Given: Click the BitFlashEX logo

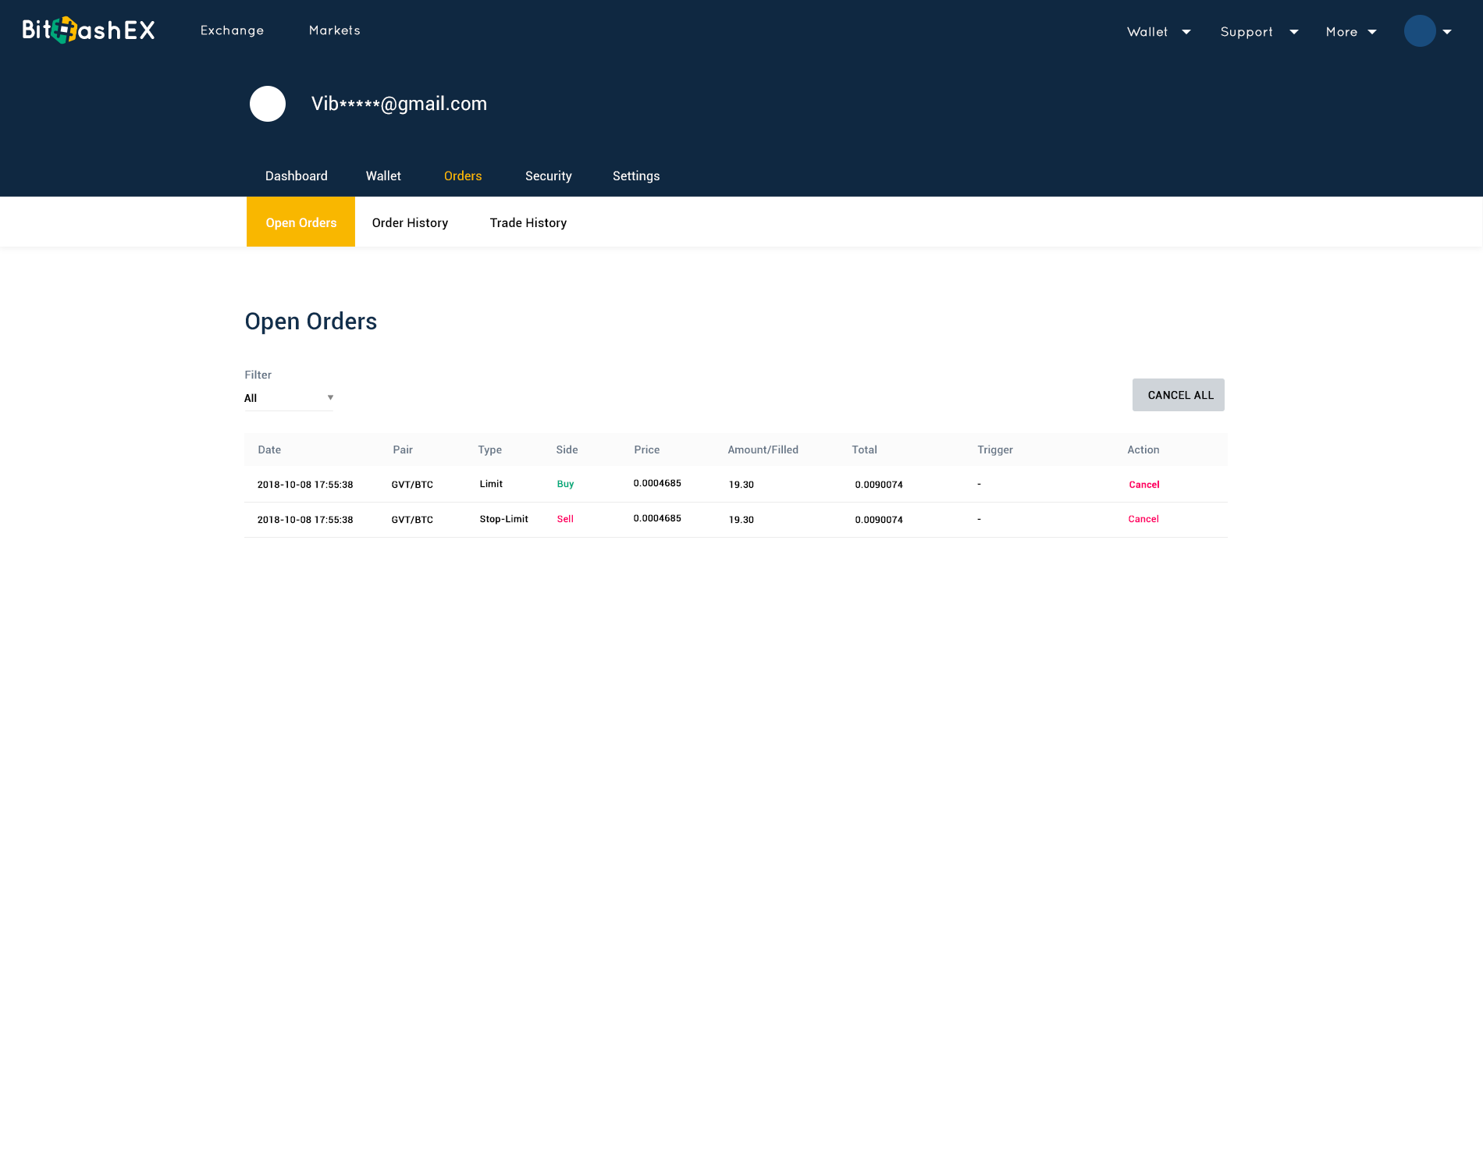Looking at the screenshot, I should [88, 30].
